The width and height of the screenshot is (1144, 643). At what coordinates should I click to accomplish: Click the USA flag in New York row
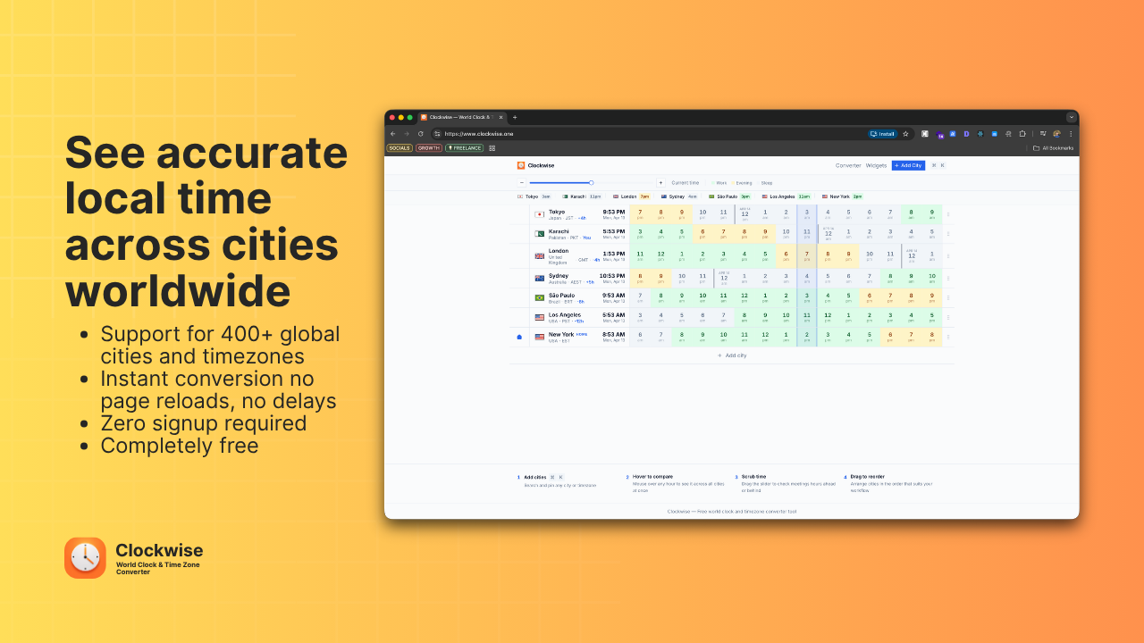[x=539, y=337]
